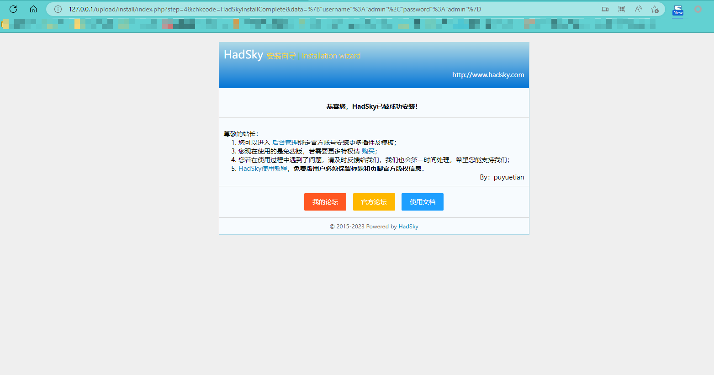Click the 尊敬的站长 greeting text
This screenshot has height=375, width=714.
click(241, 134)
